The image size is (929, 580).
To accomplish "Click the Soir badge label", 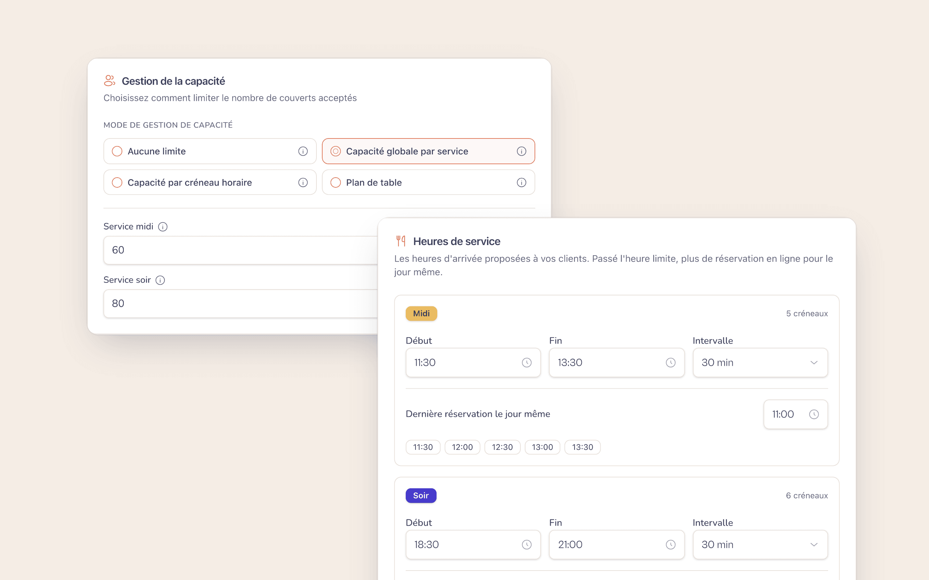I will pyautogui.click(x=421, y=496).
